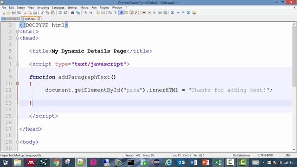Image resolution: width=297 pixels, height=167 pixels.
Task: Click the Open file folder icon
Action: (8, 13)
